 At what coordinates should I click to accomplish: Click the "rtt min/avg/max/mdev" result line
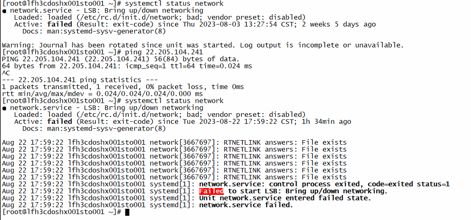tap(102, 94)
